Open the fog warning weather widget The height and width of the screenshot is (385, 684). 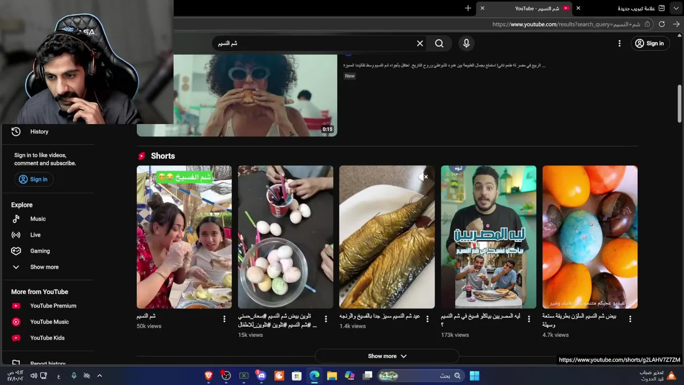pyautogui.click(x=657, y=376)
